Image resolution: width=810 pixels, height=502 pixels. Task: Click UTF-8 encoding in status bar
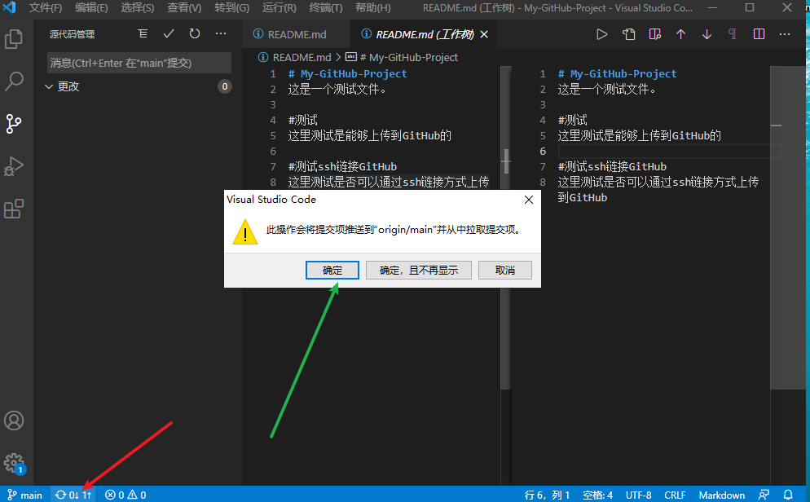tap(639, 494)
